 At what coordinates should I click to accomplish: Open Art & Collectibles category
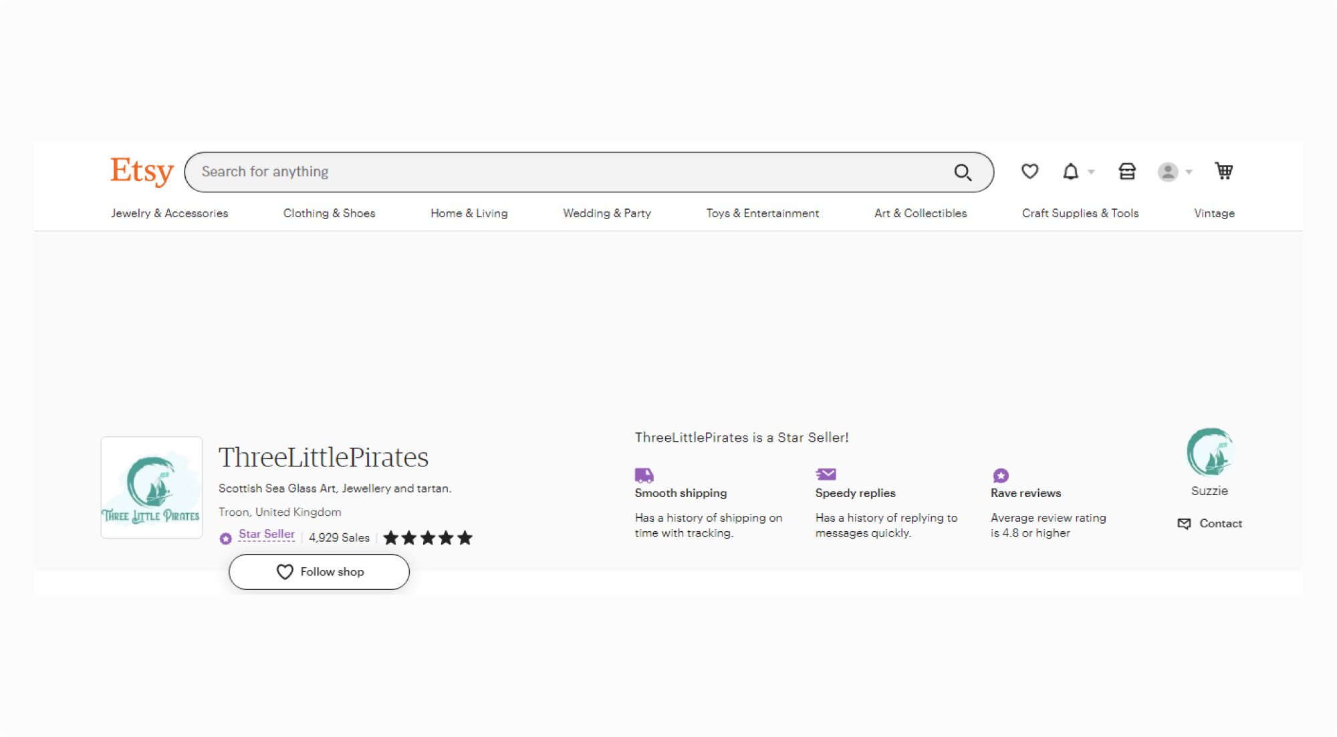click(921, 213)
